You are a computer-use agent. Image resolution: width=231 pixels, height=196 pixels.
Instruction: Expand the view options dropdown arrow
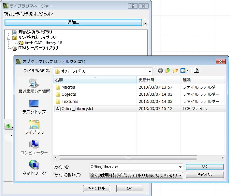pos(187,71)
